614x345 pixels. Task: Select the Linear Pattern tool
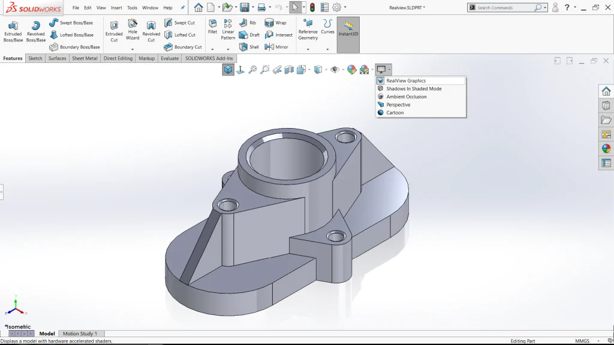228,29
